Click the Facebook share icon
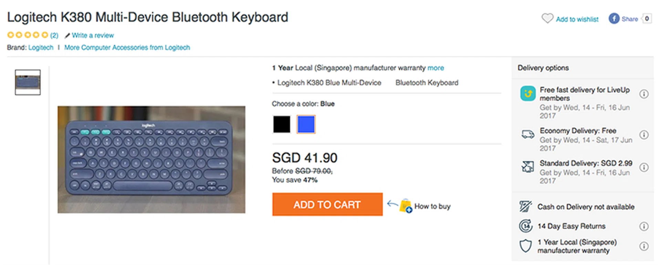Screen dimensions: 661x265 coord(614,19)
